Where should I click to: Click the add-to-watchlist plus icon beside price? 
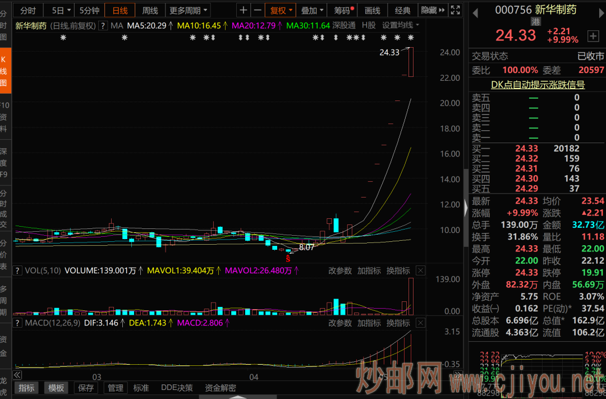click(x=593, y=36)
